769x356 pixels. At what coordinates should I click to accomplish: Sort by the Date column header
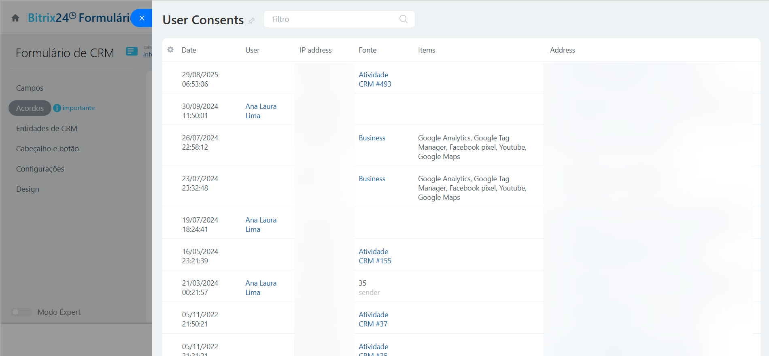click(189, 50)
